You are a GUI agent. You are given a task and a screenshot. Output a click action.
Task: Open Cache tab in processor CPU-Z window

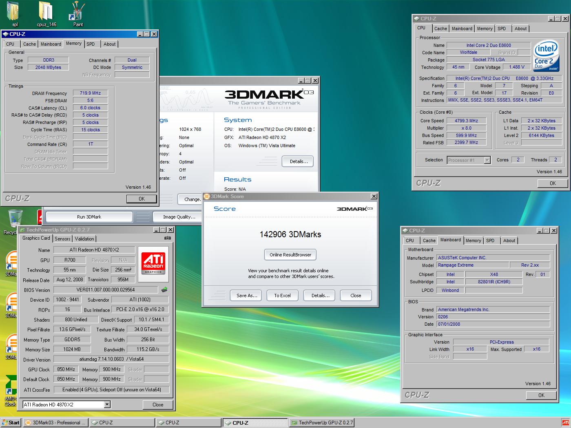440,29
